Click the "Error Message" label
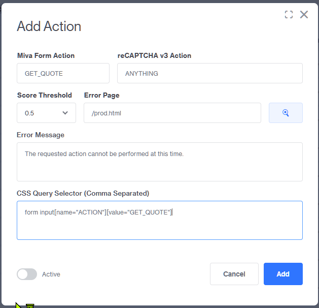The height and width of the screenshot is (308, 319). 41,135
